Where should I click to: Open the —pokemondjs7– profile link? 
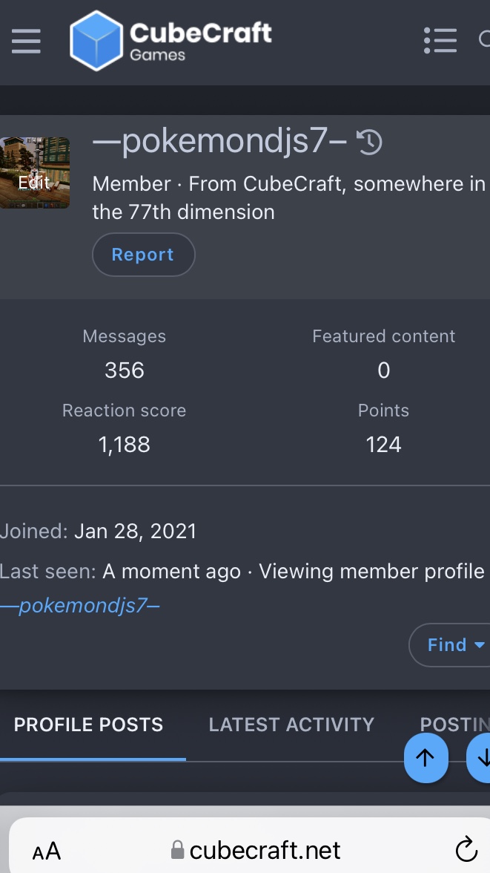(80, 605)
